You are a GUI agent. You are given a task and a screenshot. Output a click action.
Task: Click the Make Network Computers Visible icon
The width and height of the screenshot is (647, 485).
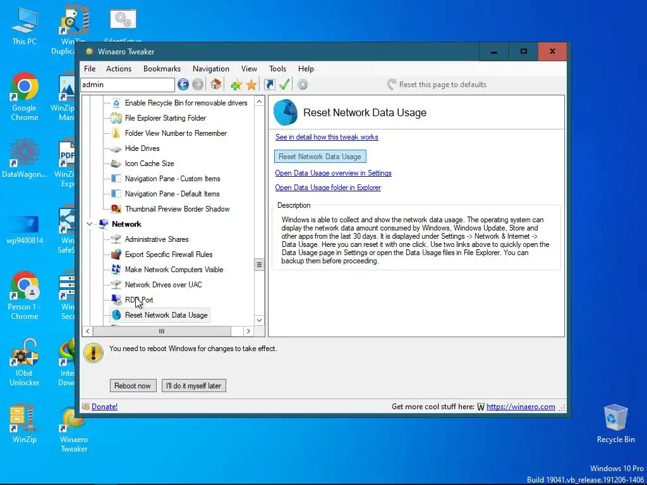(116, 269)
